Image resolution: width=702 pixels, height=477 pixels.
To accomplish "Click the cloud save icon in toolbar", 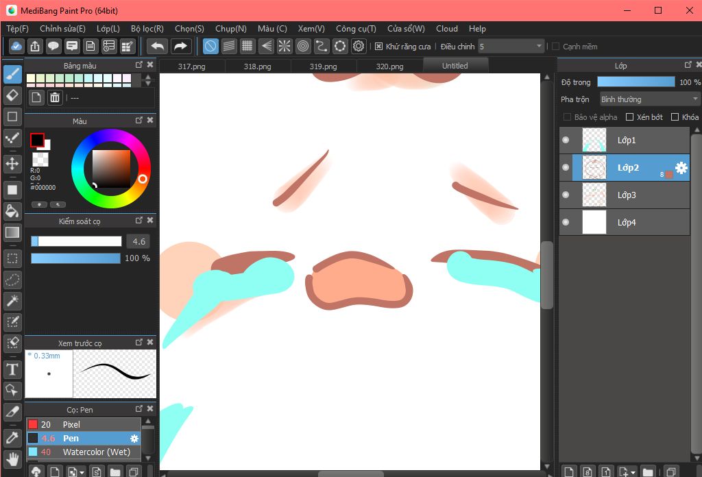I will tap(16, 46).
